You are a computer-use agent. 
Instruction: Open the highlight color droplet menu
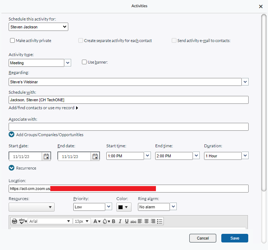click(x=106, y=221)
